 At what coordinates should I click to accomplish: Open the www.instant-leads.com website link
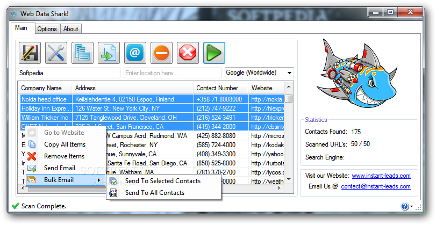381,176
